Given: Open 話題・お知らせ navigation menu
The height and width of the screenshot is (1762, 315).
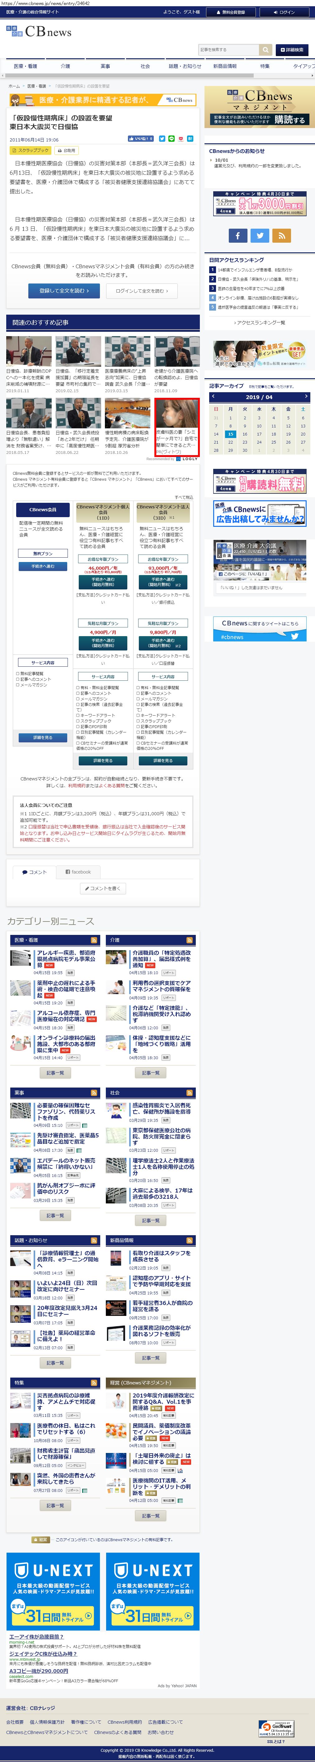Looking at the screenshot, I should [185, 66].
